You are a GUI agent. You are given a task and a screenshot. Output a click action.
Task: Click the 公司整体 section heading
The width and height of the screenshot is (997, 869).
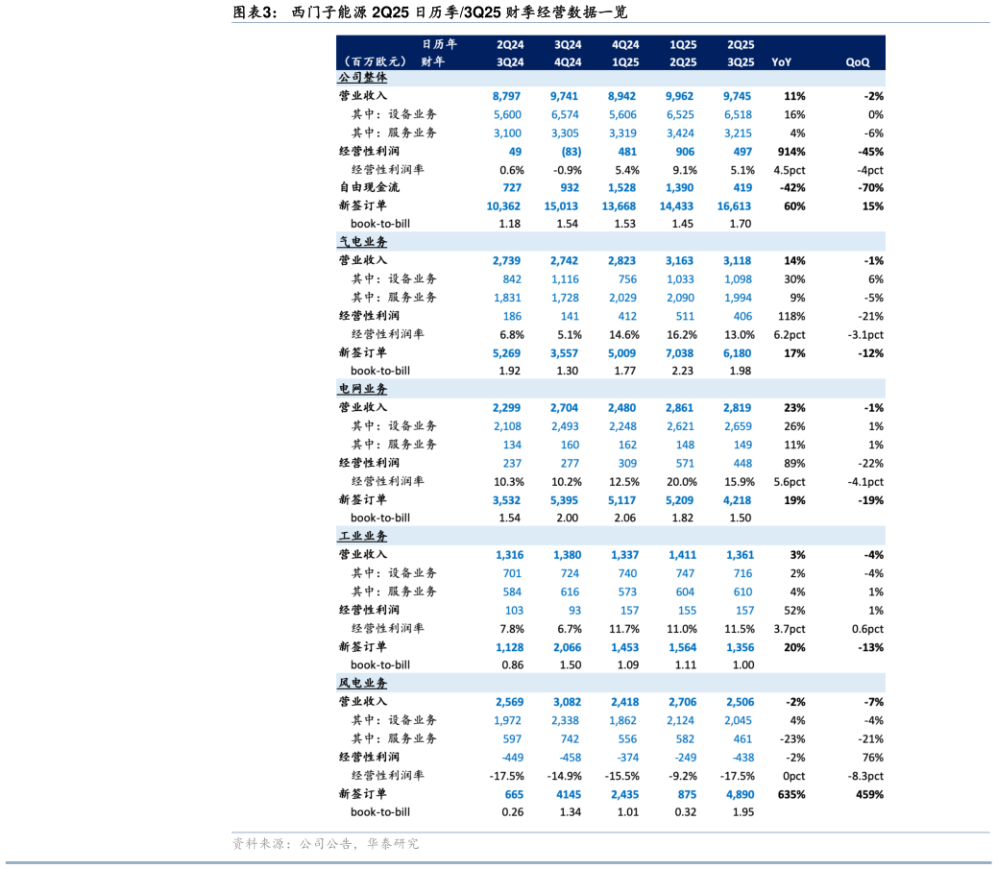pyautogui.click(x=363, y=78)
